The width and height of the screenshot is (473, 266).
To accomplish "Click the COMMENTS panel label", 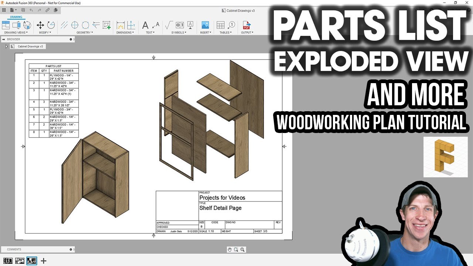I will click(14, 249).
